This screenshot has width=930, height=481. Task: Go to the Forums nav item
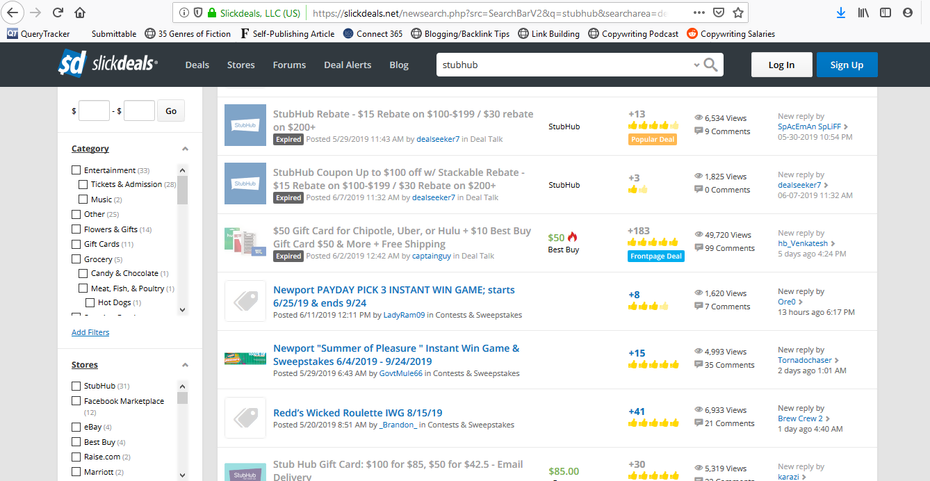pyautogui.click(x=289, y=65)
